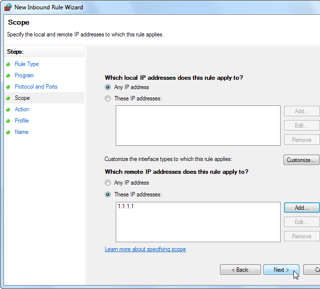Select local 'Any IP address' radio option
Image resolution: width=320 pixels, height=289 pixels.
pyautogui.click(x=108, y=87)
